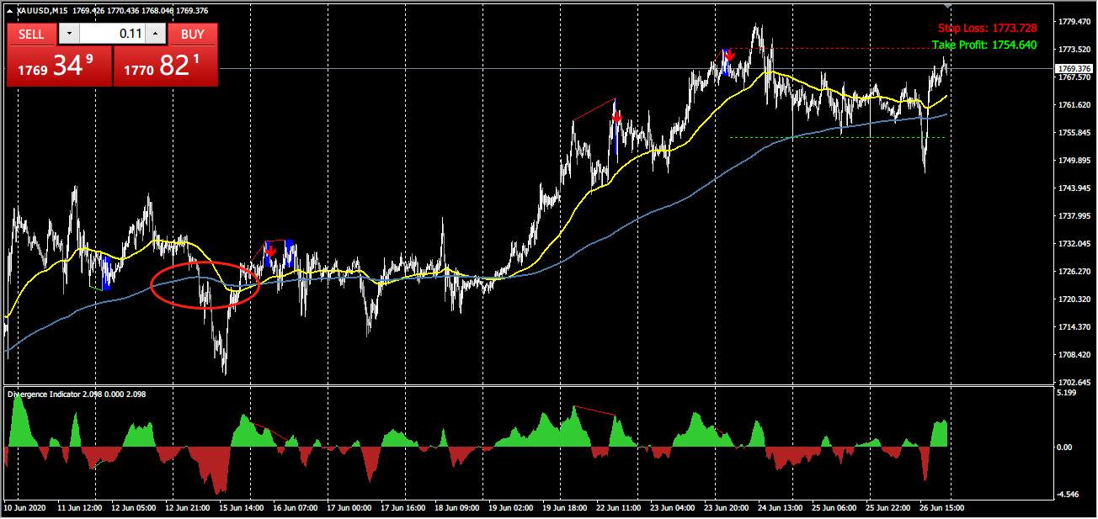Click the Take Profit: 1754.640 label
The image size is (1098, 519).
point(984,45)
